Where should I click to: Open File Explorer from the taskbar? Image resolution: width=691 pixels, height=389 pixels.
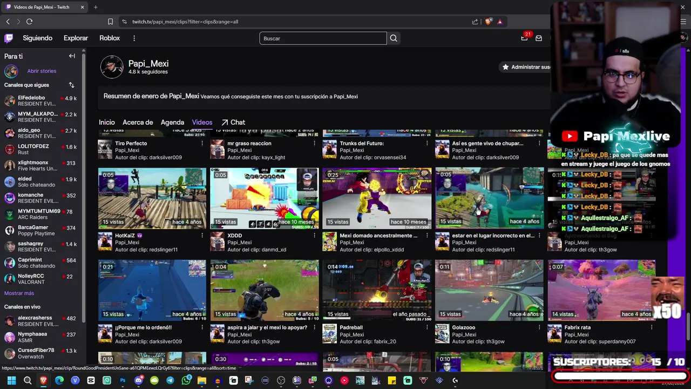(202, 380)
